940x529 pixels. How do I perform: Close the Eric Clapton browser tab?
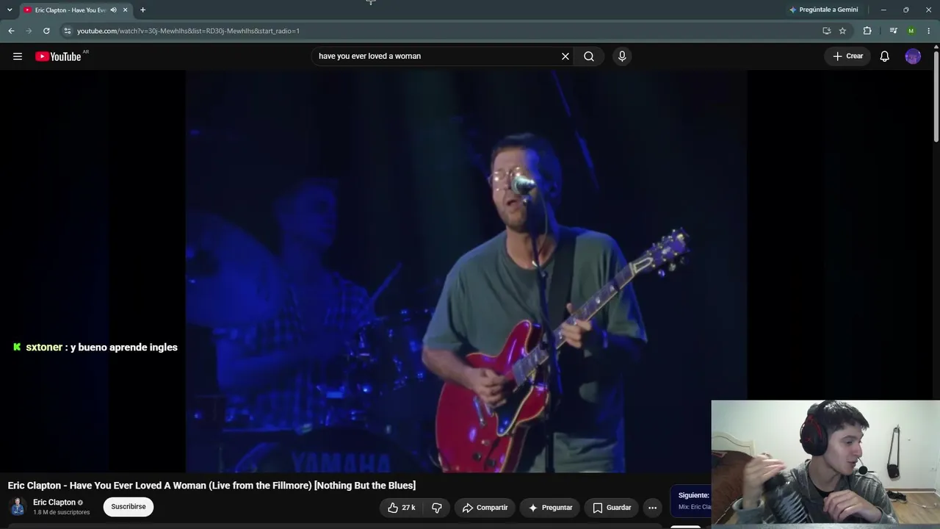pyautogui.click(x=125, y=10)
